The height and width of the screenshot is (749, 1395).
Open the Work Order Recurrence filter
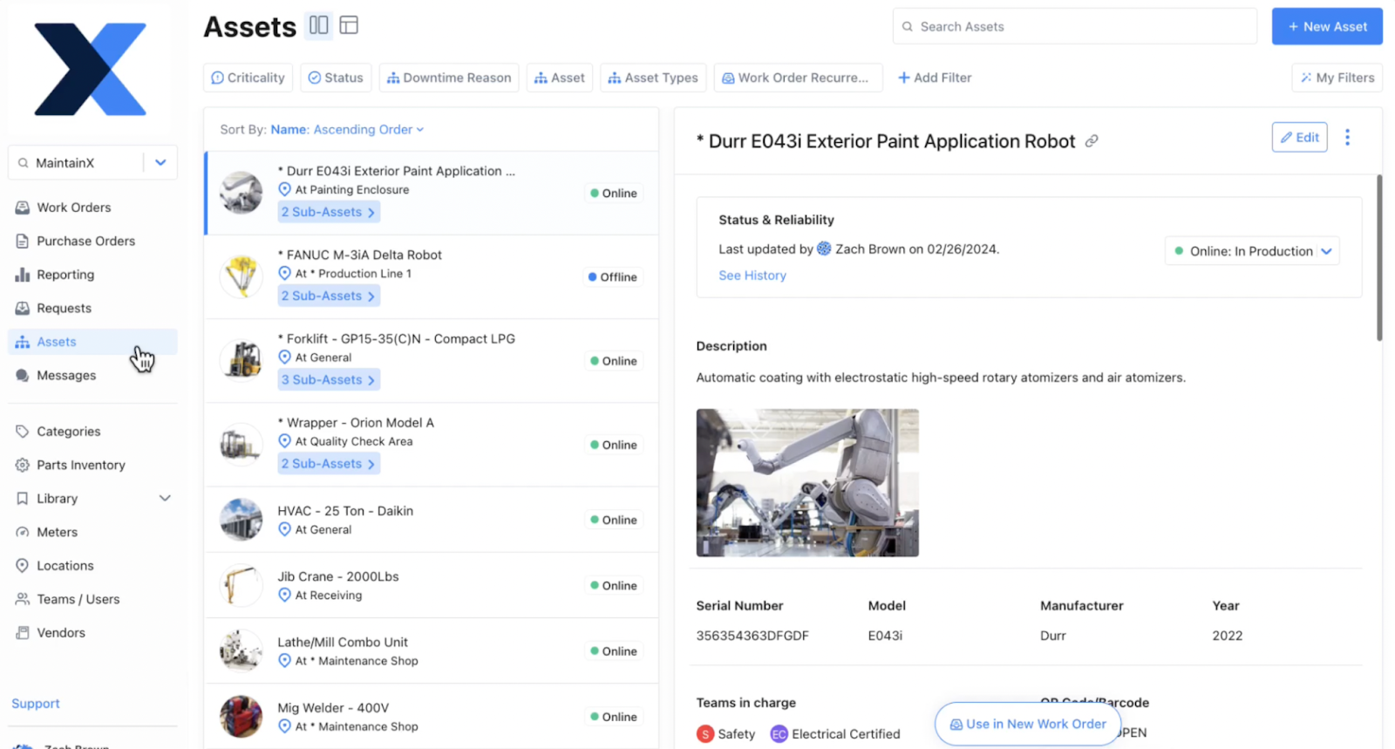[798, 78]
